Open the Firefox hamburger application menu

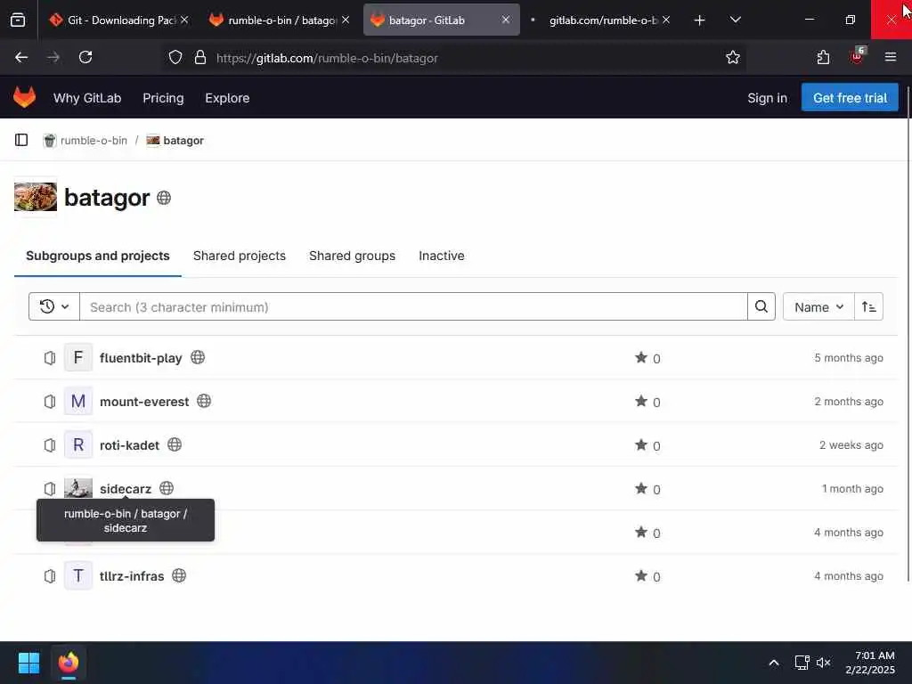[890, 57]
